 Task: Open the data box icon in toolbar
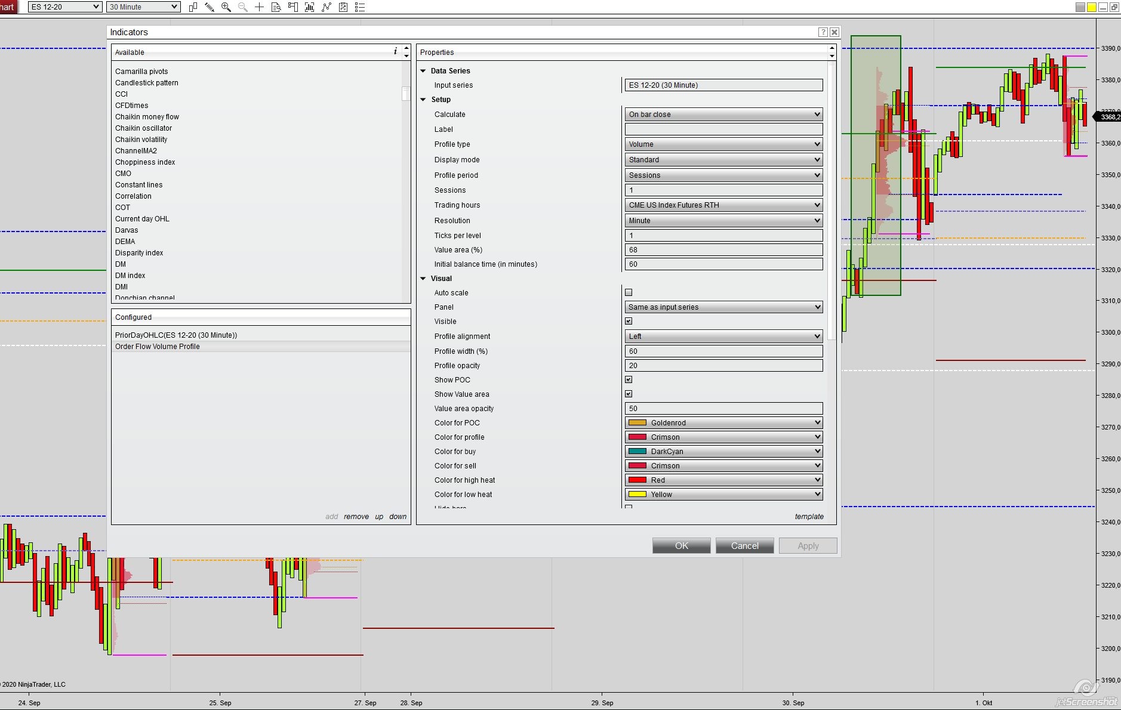pos(276,7)
